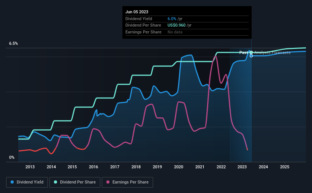Click the Dividend Per Share row label in the tooltip
Screen dimensions: 312x193
pos(143,25)
